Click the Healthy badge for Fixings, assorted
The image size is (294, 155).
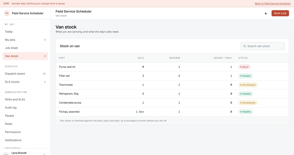[245, 112]
